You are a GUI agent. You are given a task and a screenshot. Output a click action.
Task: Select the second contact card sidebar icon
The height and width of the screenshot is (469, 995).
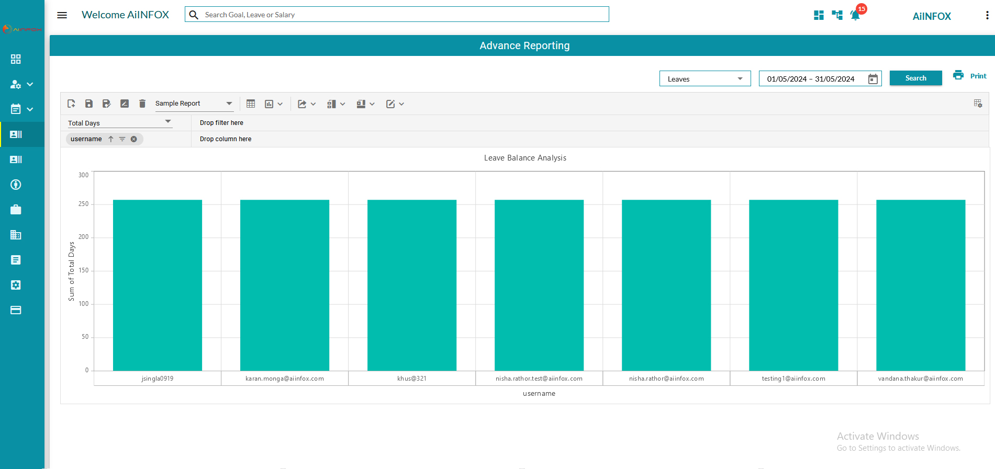pos(16,159)
